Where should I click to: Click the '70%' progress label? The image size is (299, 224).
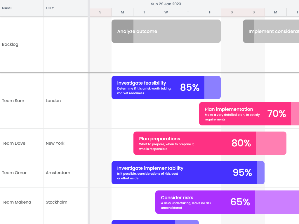[277, 114]
